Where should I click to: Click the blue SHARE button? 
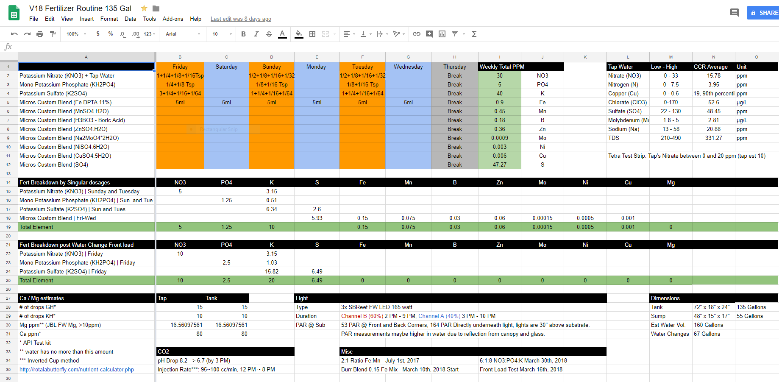pos(763,13)
